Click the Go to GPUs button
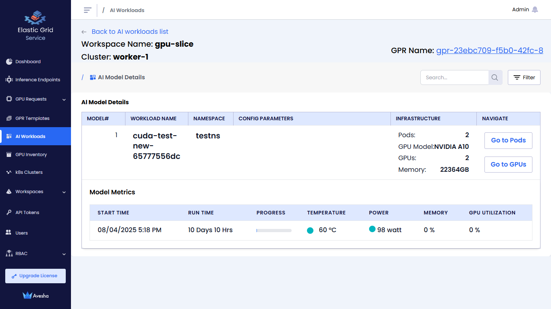This screenshot has width=551, height=309. pyautogui.click(x=508, y=165)
